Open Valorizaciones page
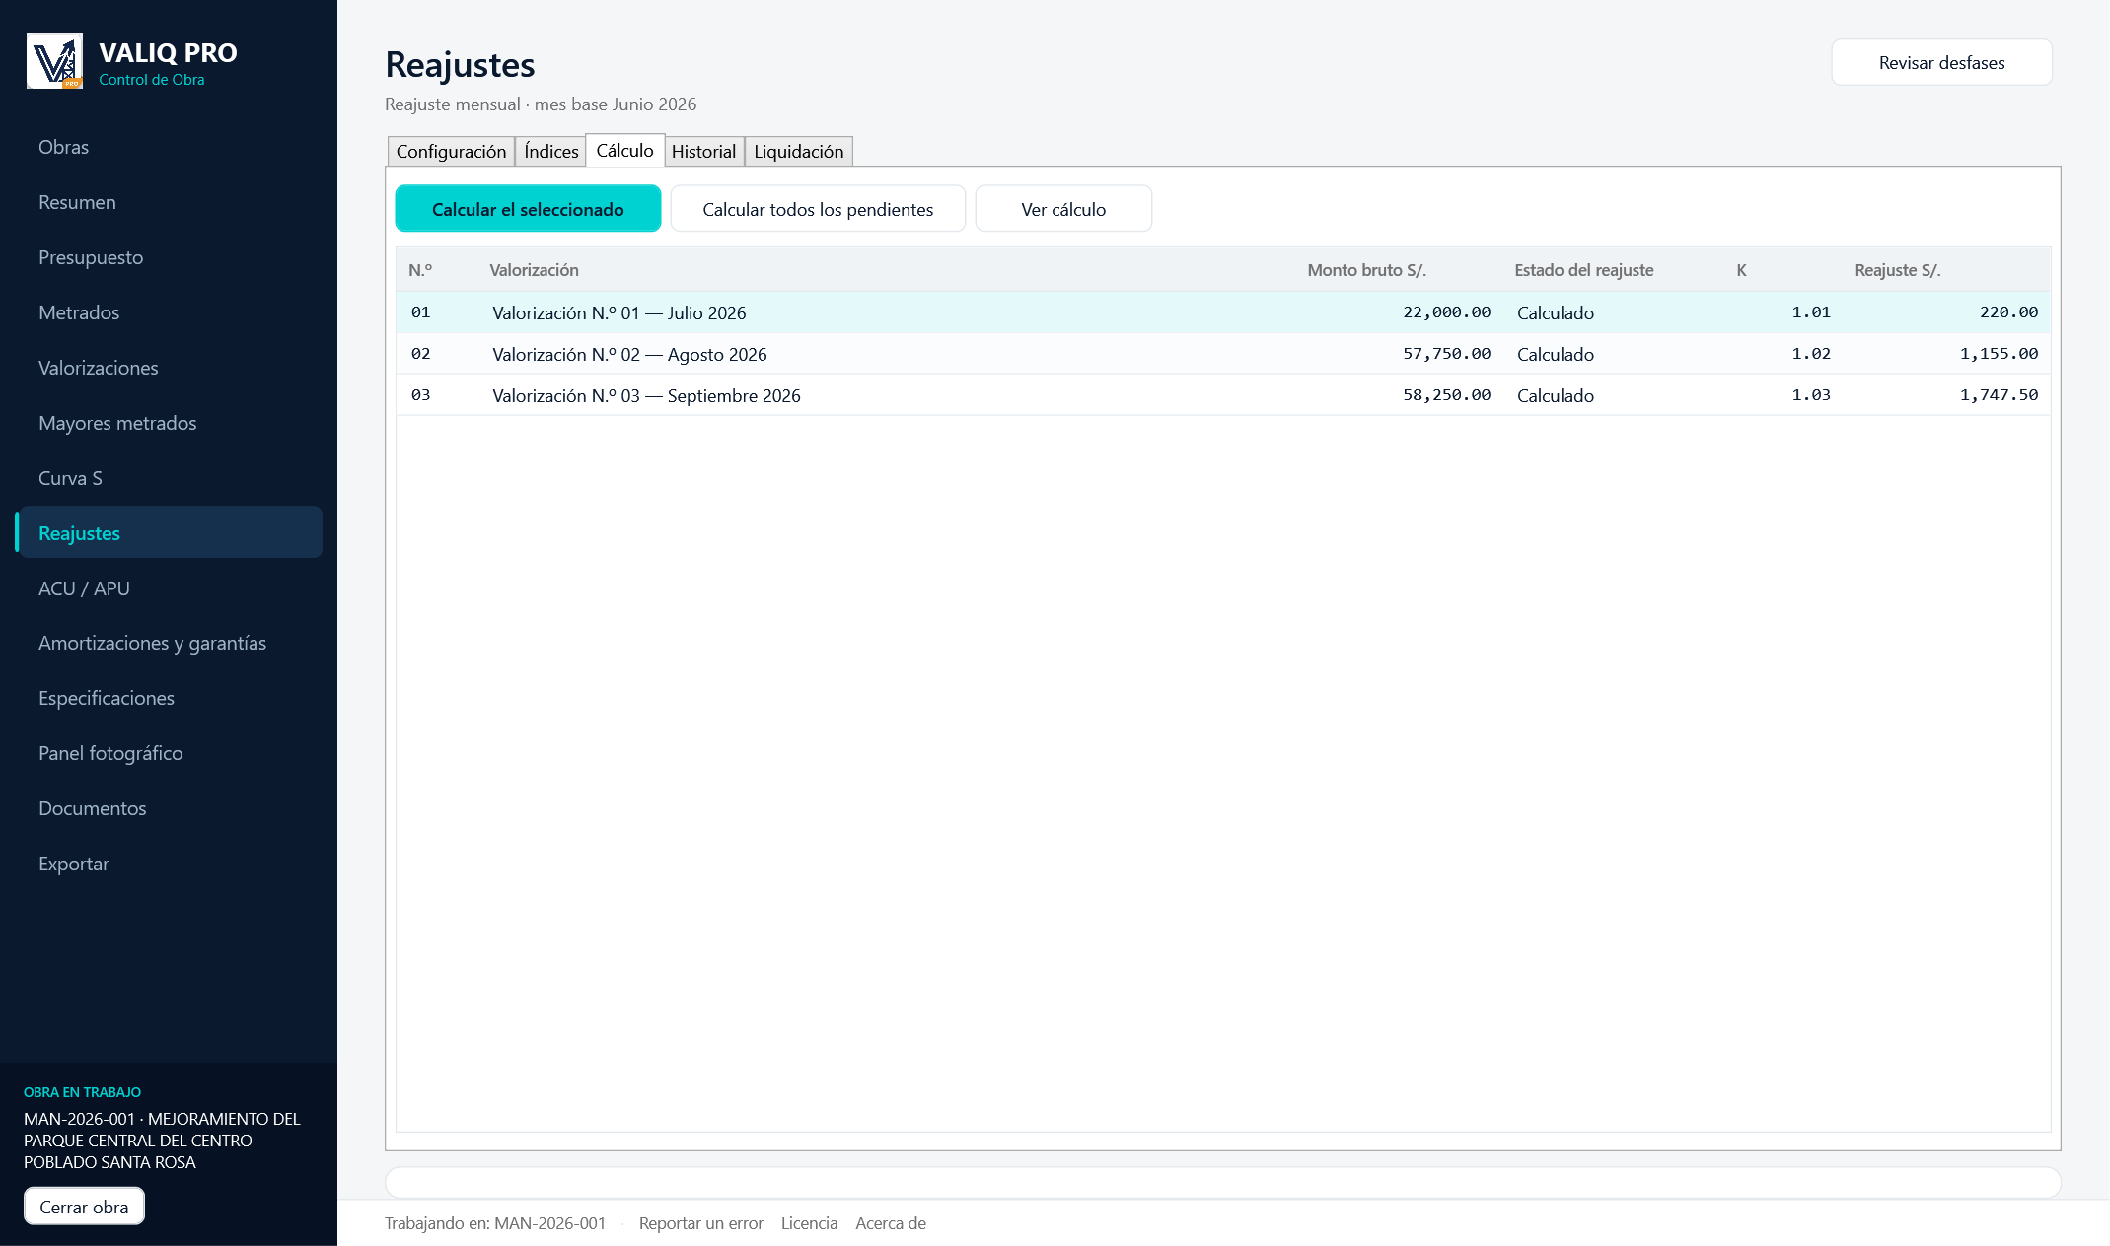Viewport: 2110px width, 1246px height. pyautogui.click(x=98, y=368)
